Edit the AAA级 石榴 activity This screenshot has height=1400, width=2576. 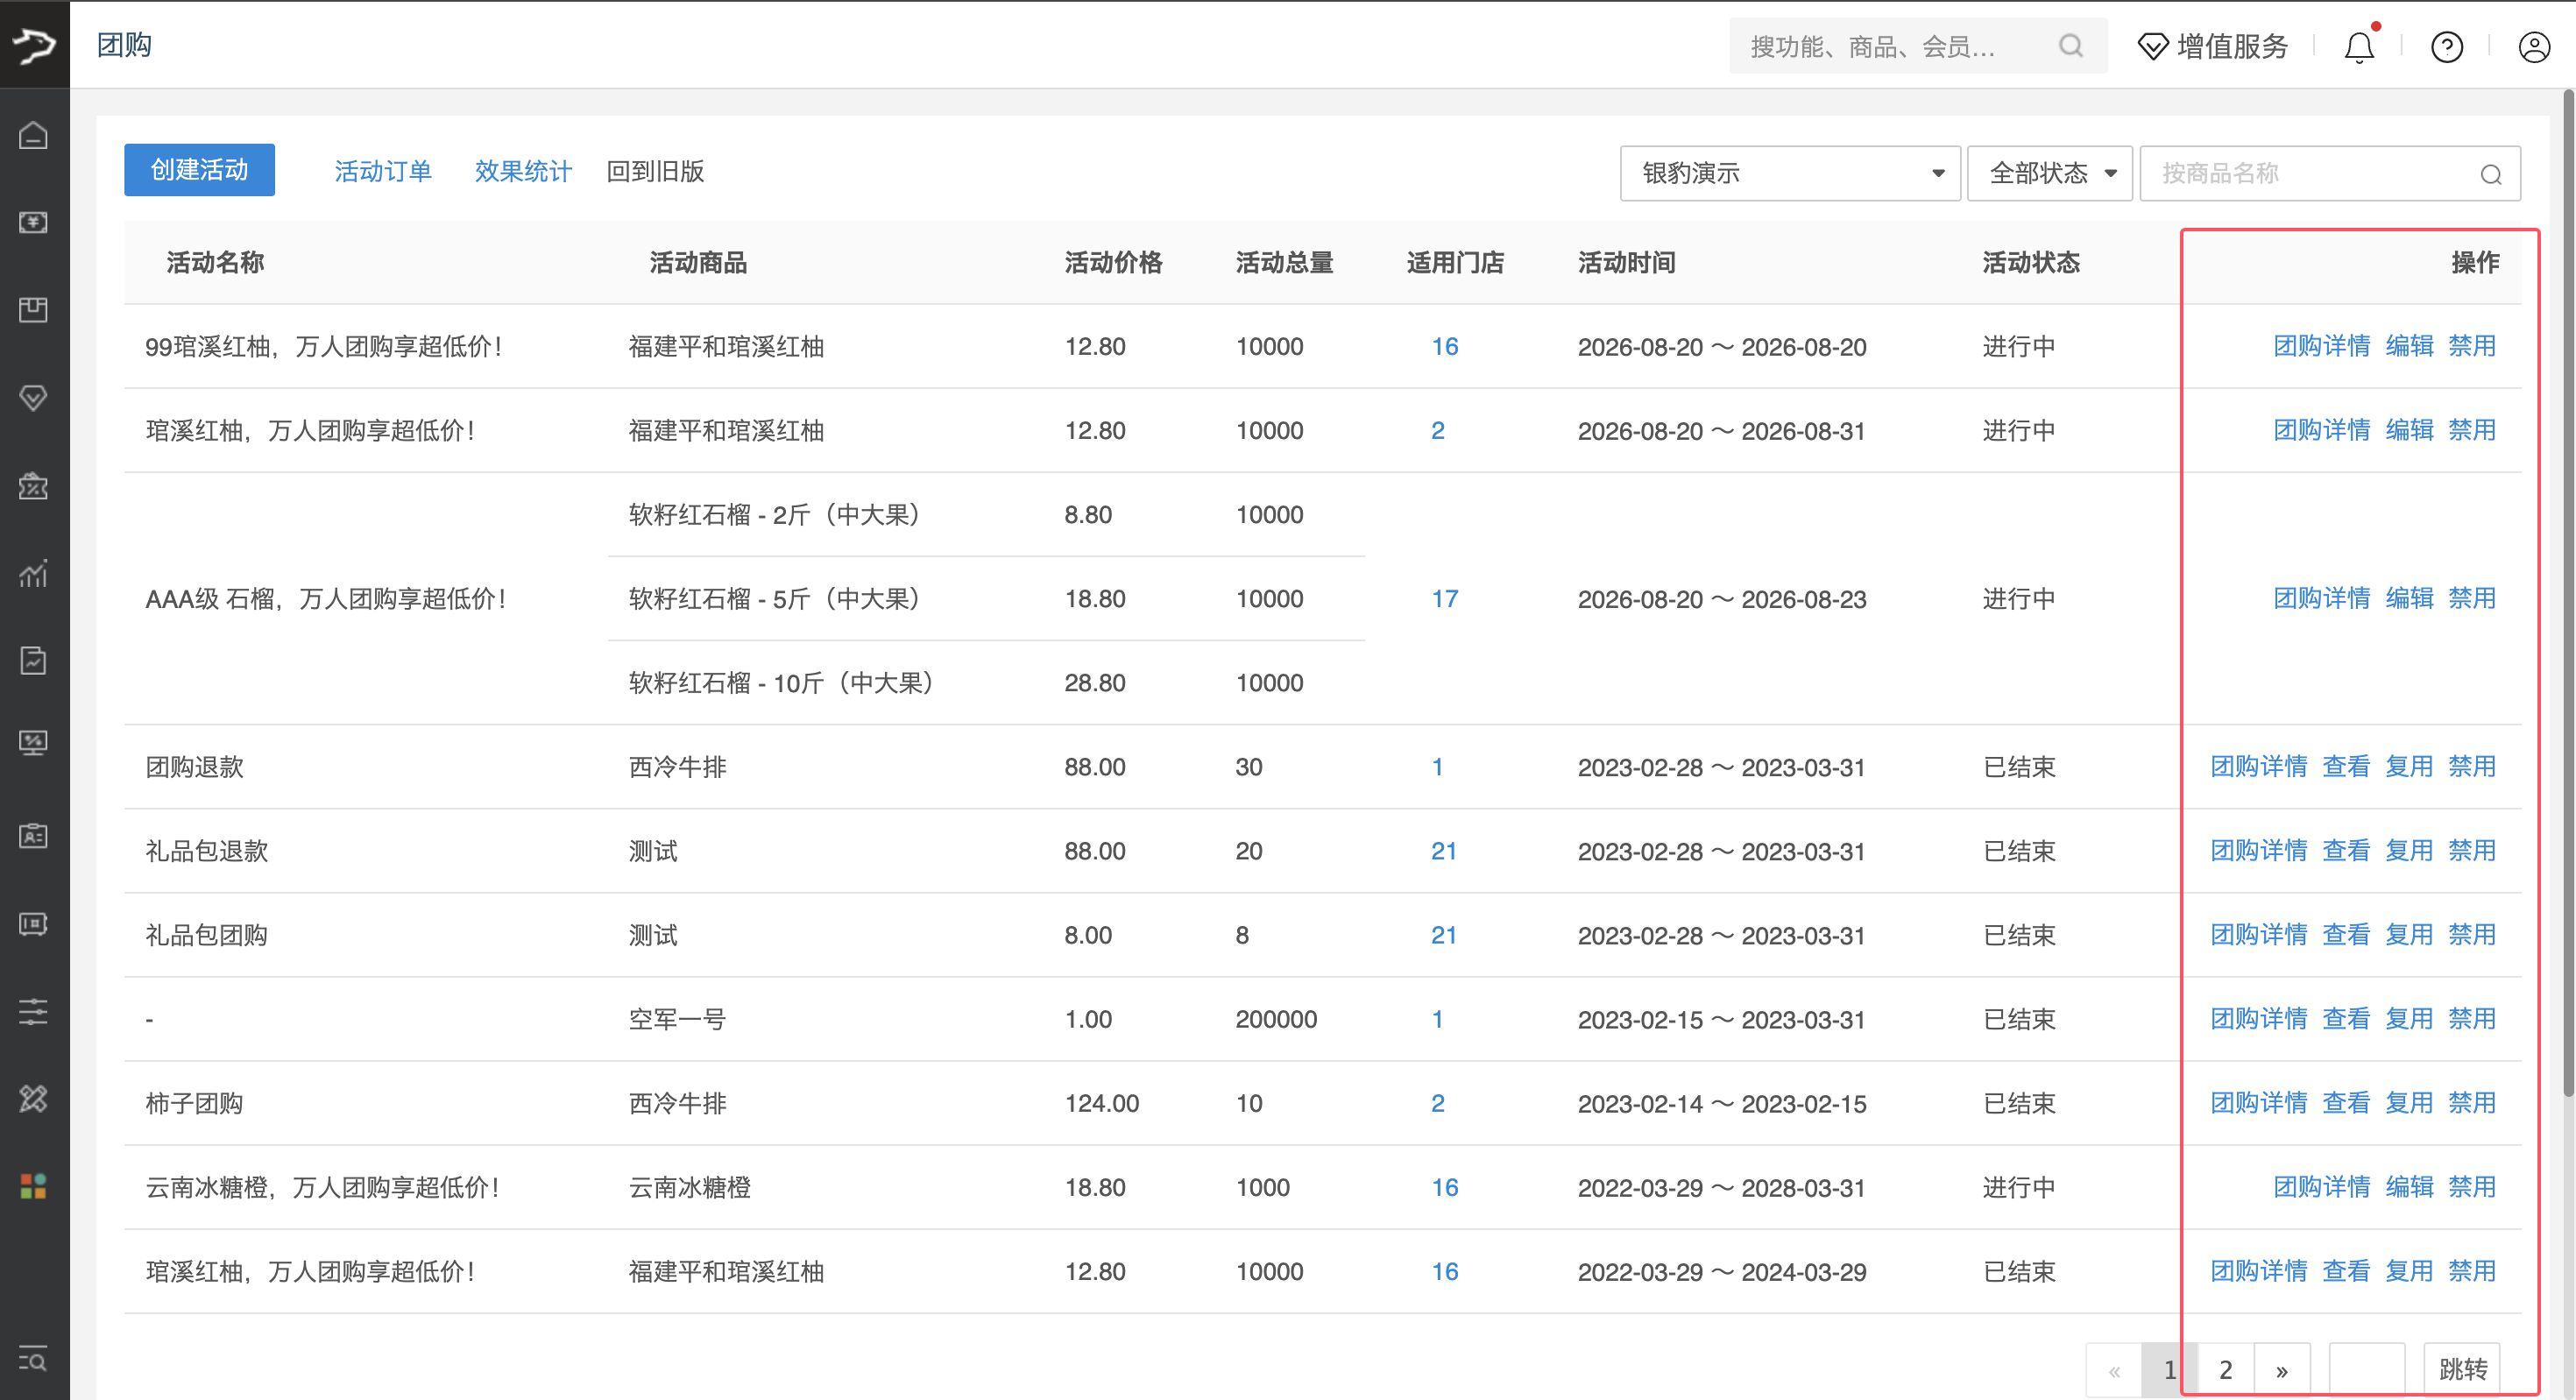[2409, 598]
